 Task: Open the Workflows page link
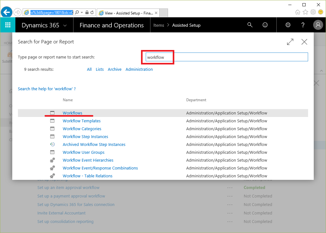click(x=72, y=113)
